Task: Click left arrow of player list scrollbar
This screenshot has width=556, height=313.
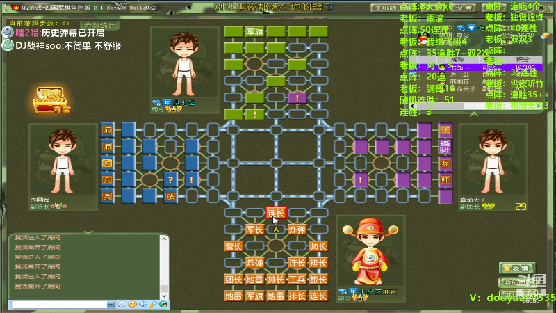Action: coord(412,106)
